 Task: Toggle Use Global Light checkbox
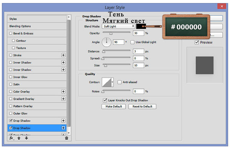pos(132,42)
